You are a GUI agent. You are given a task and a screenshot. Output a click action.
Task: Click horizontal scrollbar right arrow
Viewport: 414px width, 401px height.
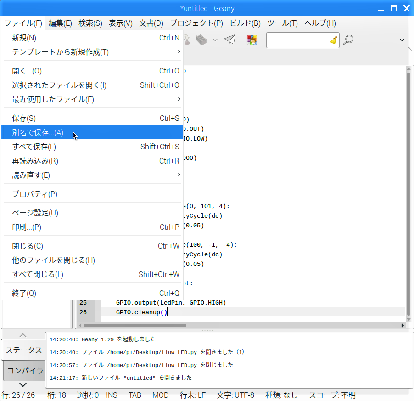[x=403, y=325]
